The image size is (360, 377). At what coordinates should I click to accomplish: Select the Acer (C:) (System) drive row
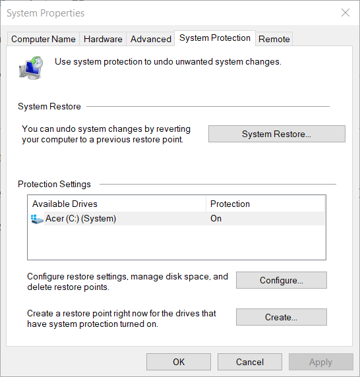pos(177,219)
